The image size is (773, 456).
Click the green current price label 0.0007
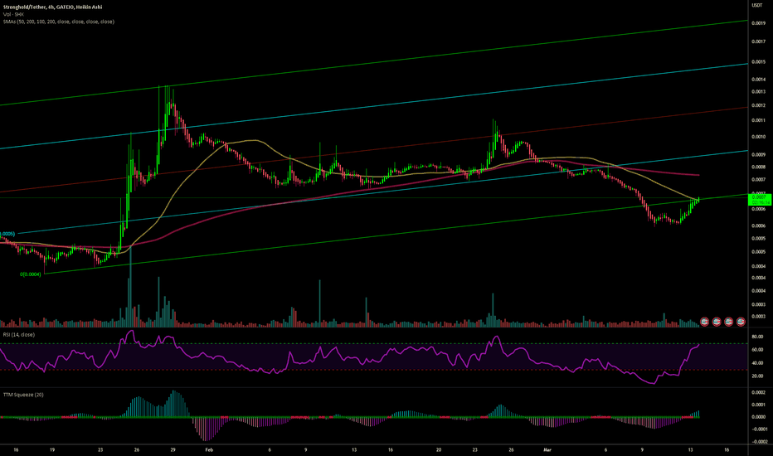[759, 200]
